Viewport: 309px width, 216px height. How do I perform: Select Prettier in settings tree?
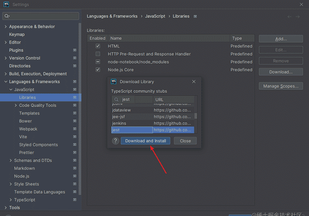(x=27, y=152)
